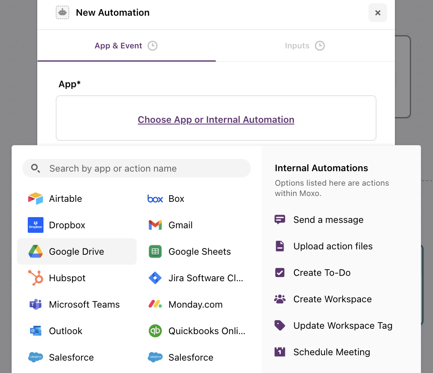The image size is (433, 373).
Task: Select the Google Sheets label
Action: click(200, 251)
